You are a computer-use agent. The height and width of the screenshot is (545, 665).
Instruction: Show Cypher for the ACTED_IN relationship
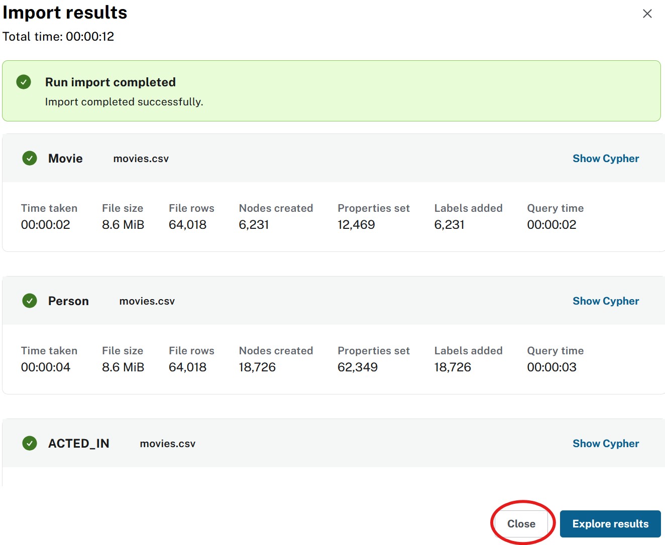(605, 443)
